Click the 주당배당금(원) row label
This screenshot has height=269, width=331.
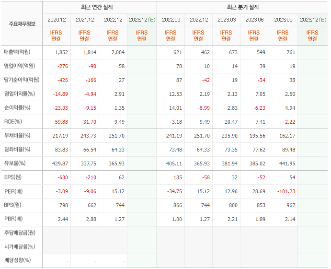point(20,233)
